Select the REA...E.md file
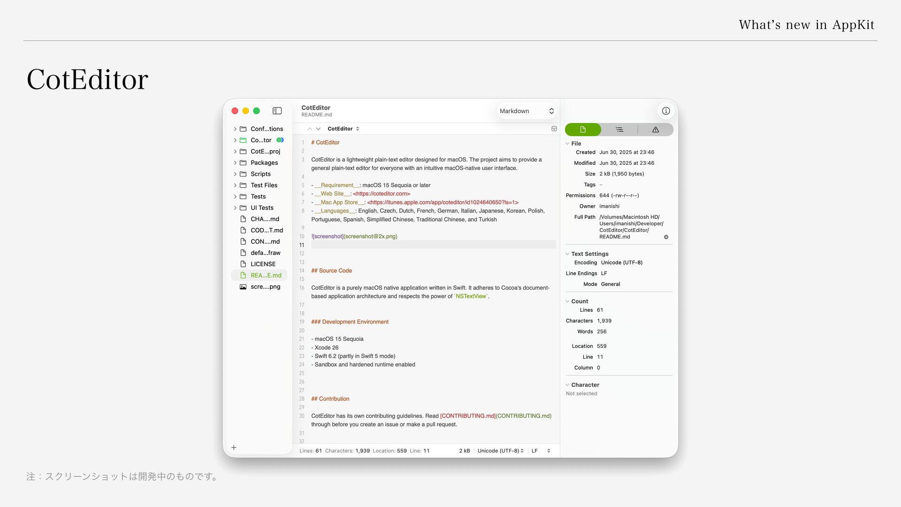Image resolution: width=901 pixels, height=507 pixels. (259, 275)
